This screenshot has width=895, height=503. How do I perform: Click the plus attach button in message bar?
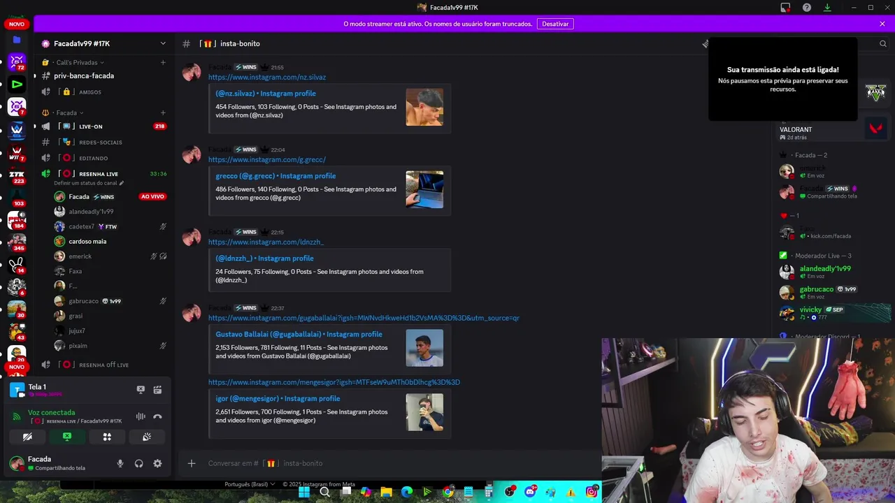pos(192,463)
